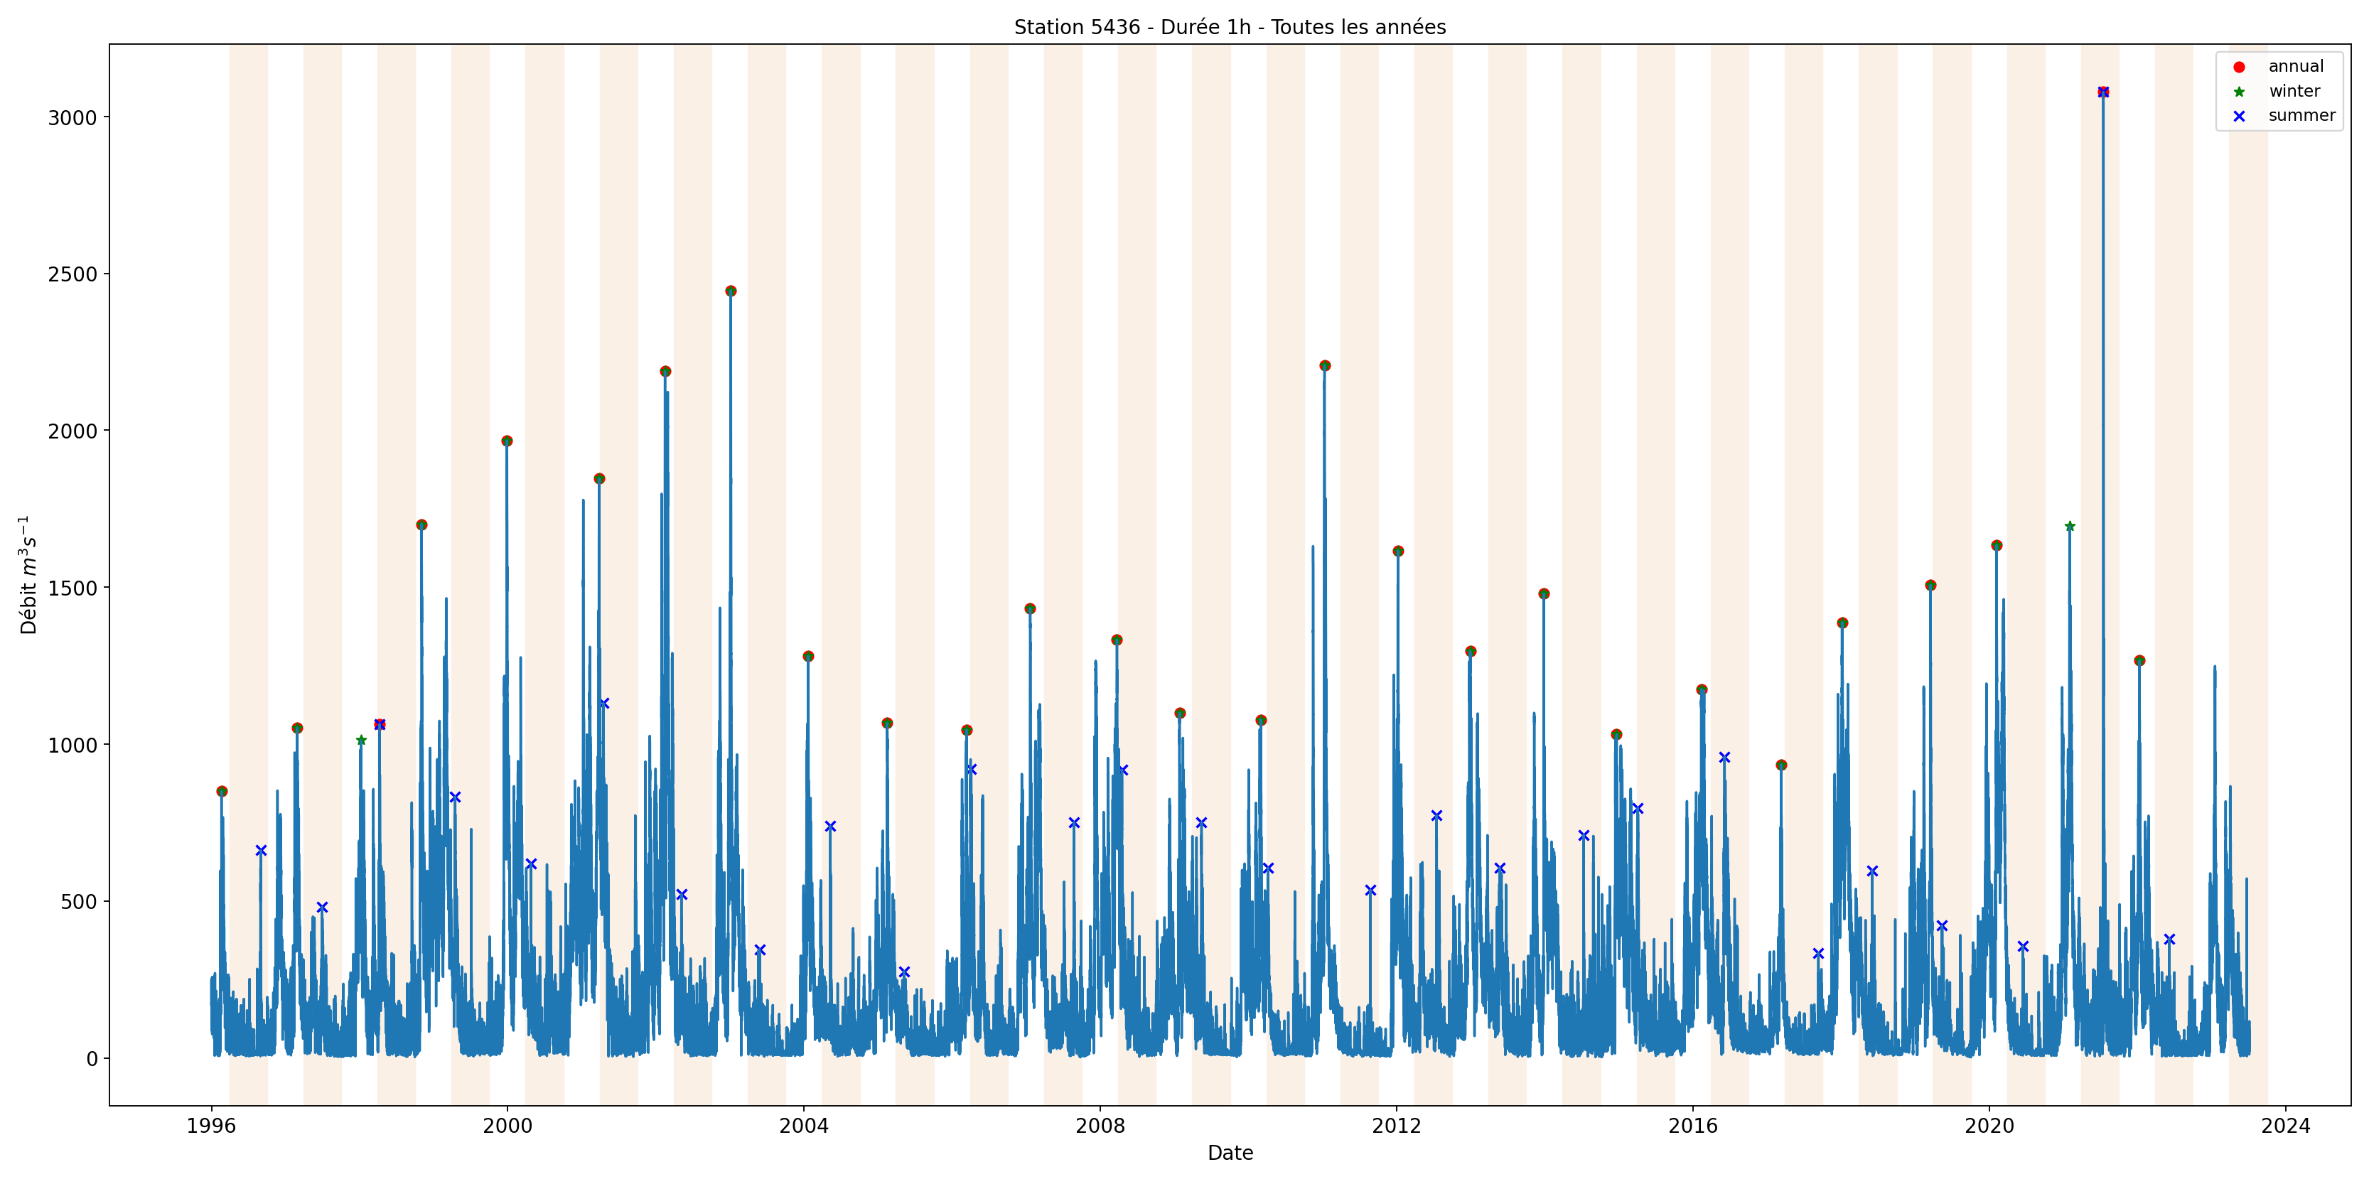Viewport: 2369px width, 1184px height.
Task: Click the red annual marker in legend
Action: [x=2238, y=67]
